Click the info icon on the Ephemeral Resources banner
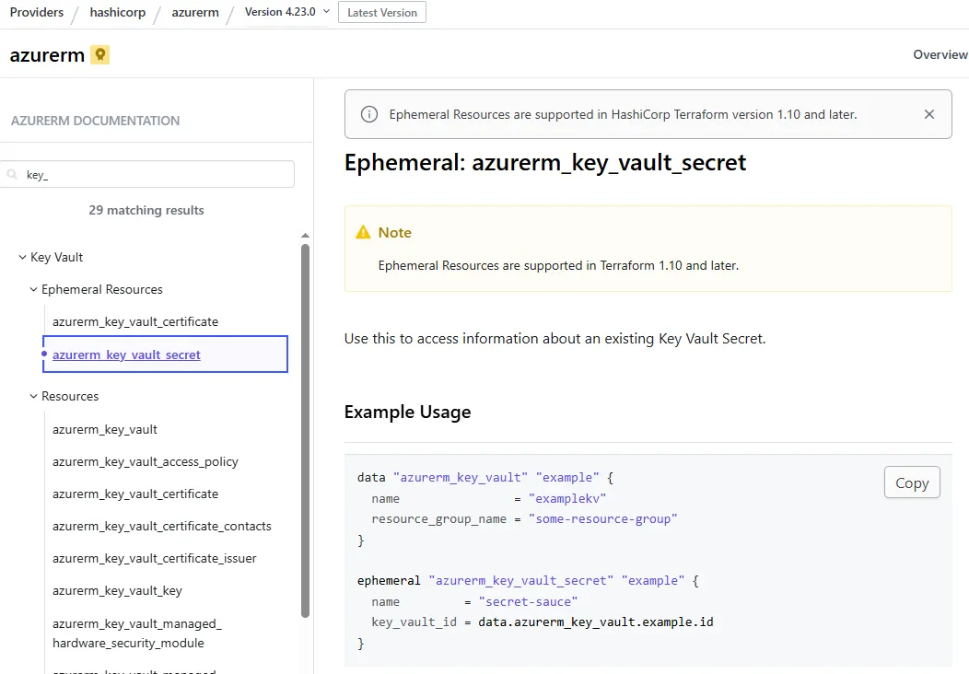Screen dimensions: 969x674 click(x=369, y=114)
